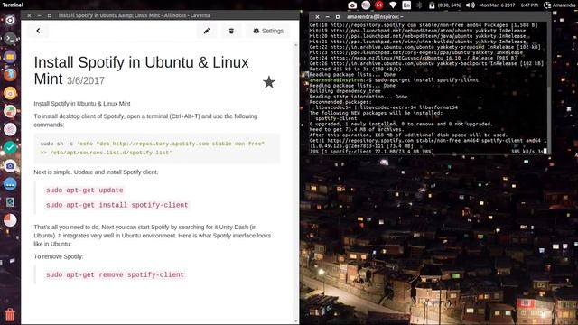Click the sudo apt-get update command text
578x325 pixels.
pyautogui.click(x=84, y=190)
